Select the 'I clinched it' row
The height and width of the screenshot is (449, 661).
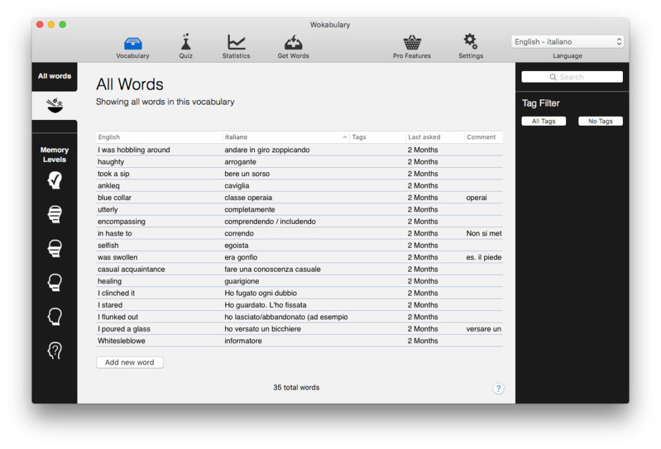[x=300, y=293]
